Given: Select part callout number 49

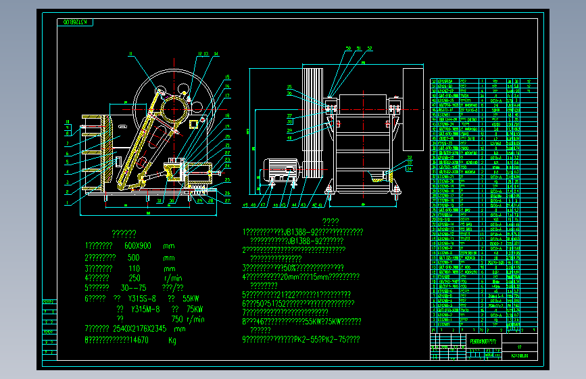Looking at the screenshot, I should (245, 205).
